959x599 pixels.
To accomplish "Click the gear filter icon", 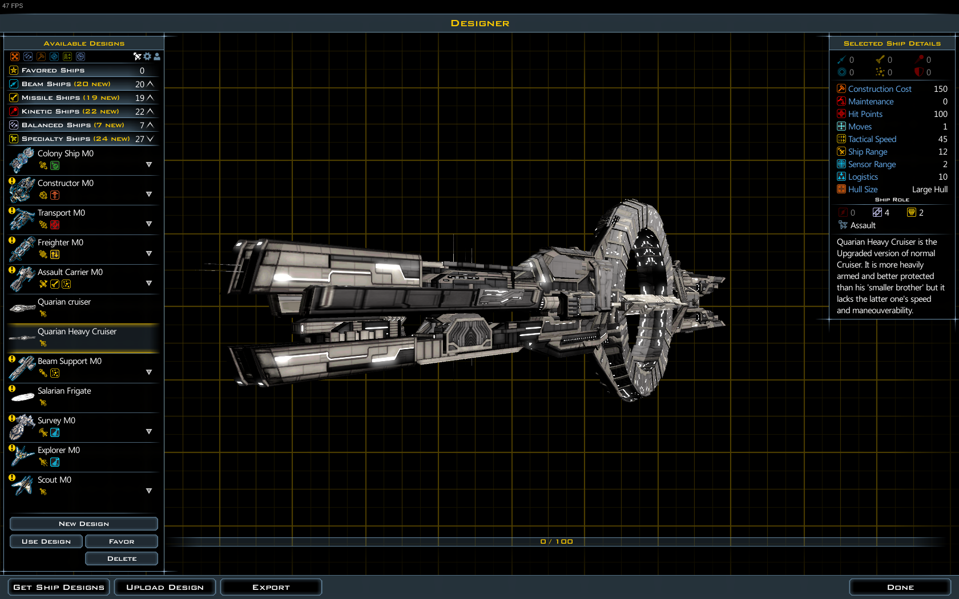I will (147, 56).
